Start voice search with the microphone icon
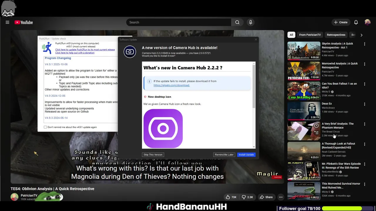The width and height of the screenshot is (376, 211). click(251, 22)
